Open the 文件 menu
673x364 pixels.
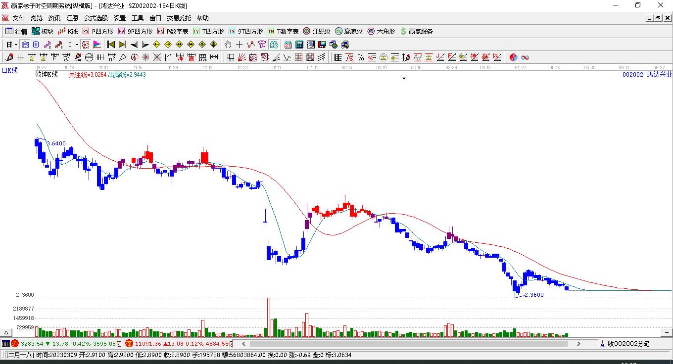tap(19, 18)
